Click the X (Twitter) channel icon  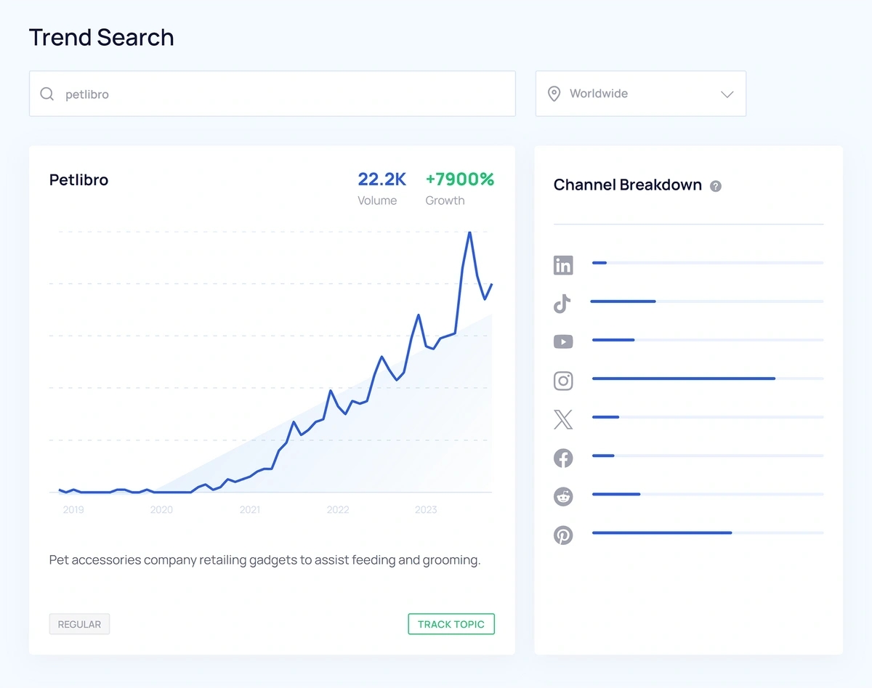point(563,419)
